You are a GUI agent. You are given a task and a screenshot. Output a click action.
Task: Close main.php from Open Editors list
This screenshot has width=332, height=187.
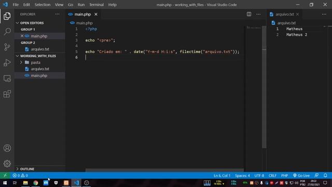[x=22, y=36]
